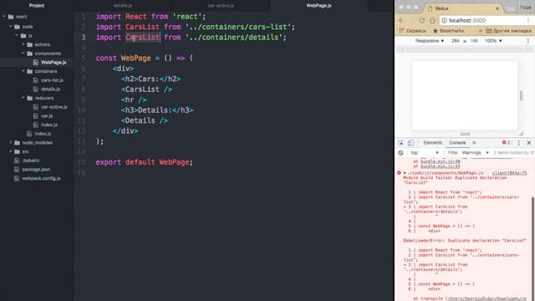Open the Responsive device dropdown

pos(429,41)
